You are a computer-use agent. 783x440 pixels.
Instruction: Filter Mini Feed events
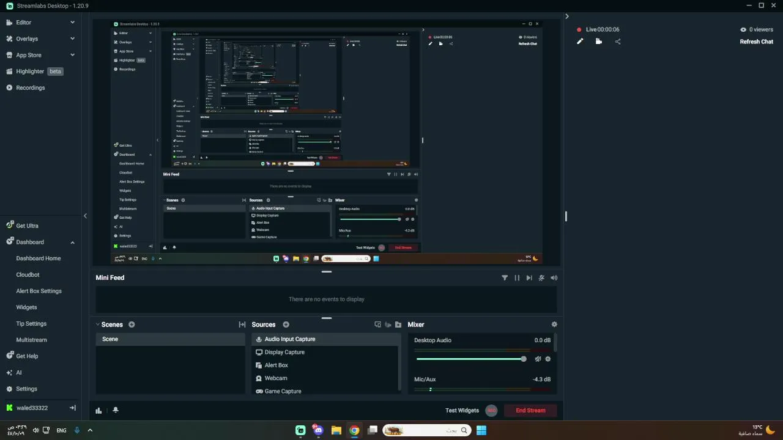[x=505, y=278]
